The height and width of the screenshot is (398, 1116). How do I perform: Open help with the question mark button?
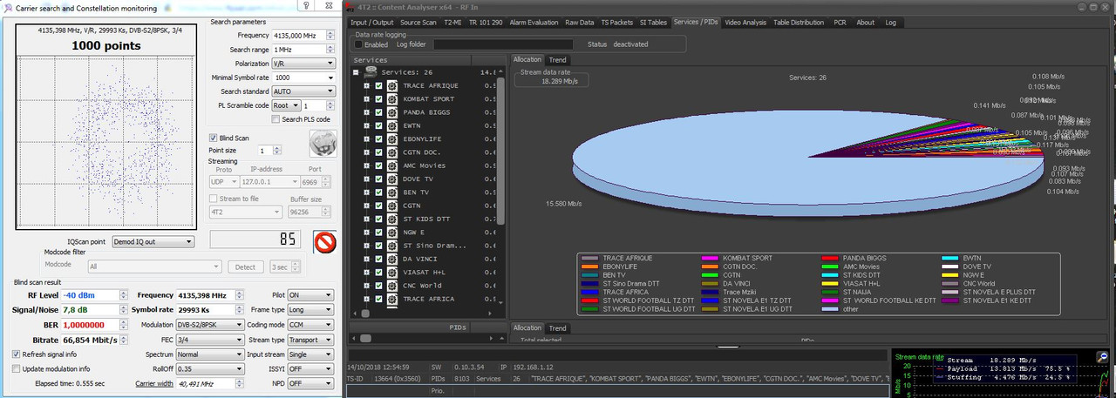coord(305,6)
